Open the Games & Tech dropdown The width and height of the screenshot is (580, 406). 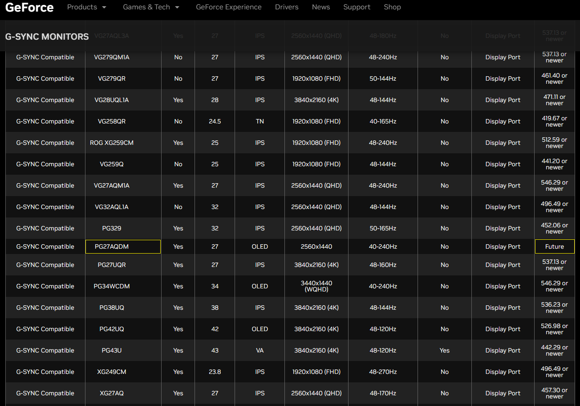[151, 7]
